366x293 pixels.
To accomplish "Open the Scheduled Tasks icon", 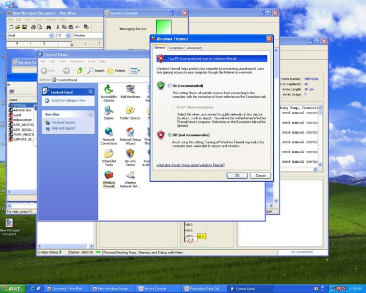I will 109,158.
